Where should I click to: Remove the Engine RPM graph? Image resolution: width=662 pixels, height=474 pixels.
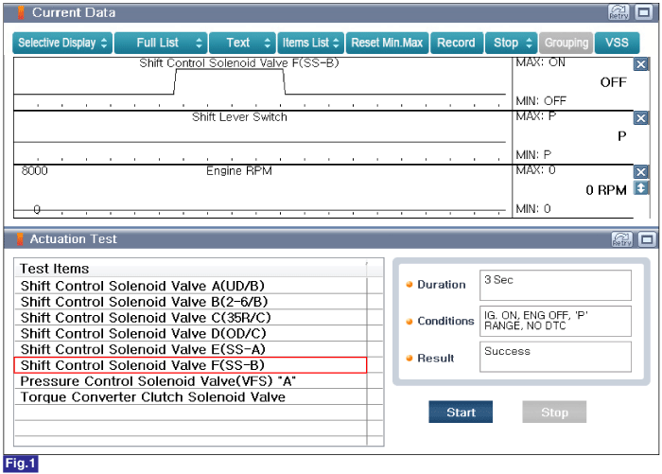[641, 171]
